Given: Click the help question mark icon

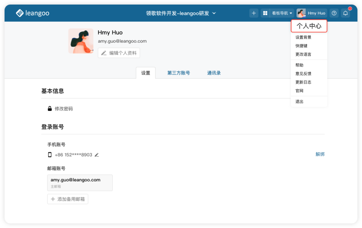Looking at the screenshot, I should [x=334, y=13].
